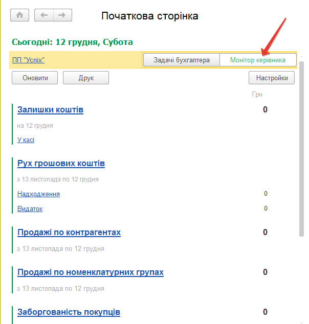Click the Надходження amount 0
The width and height of the screenshot is (309, 324).
[x=266, y=194]
